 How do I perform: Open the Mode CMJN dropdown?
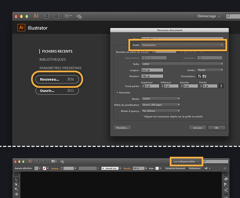161,99
